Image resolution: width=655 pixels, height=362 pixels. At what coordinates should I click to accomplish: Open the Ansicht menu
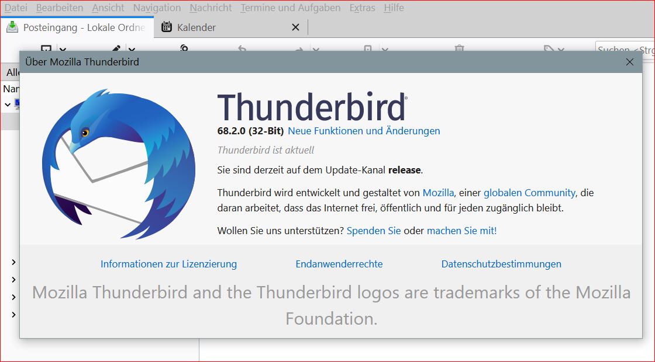coord(108,8)
